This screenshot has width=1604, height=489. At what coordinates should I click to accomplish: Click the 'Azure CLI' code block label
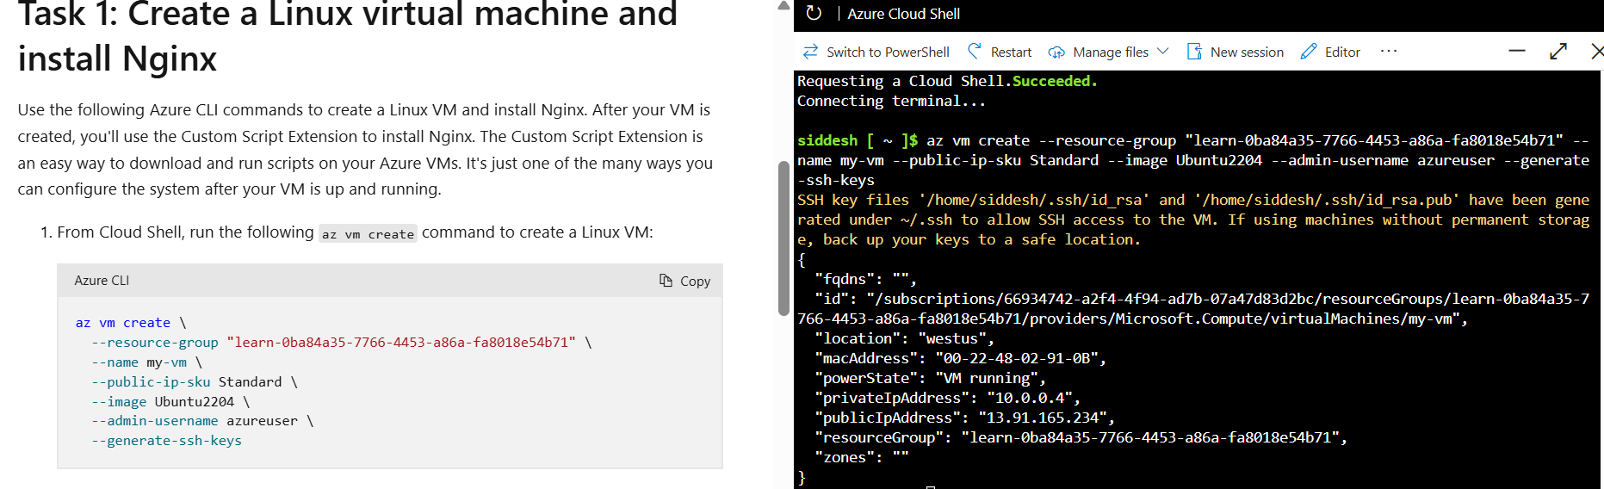tap(102, 281)
